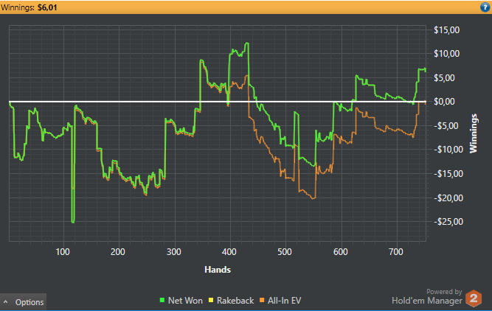Click the $5,00 axis label
This screenshot has height=311, width=492.
click(444, 78)
